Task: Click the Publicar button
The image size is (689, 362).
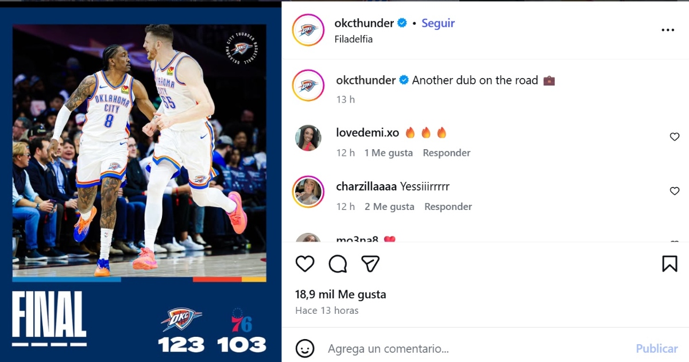Action: point(657,348)
